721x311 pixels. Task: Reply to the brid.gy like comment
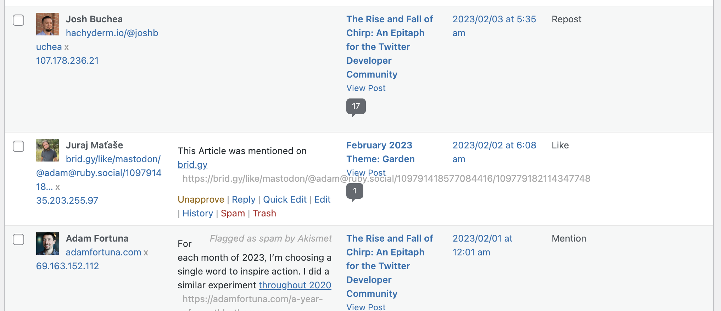(x=244, y=199)
